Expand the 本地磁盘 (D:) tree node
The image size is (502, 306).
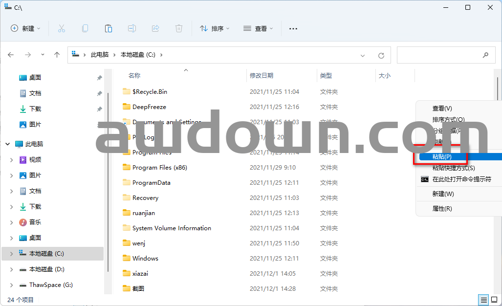click(x=12, y=269)
